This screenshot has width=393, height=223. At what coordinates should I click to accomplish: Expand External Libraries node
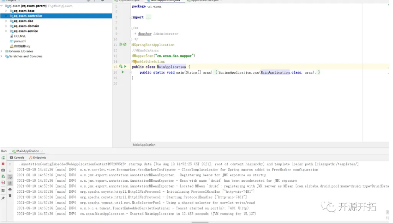[2, 51]
